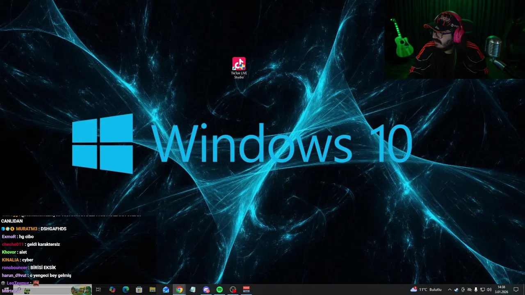Screen dimensions: 525x295
Task: Launch Microsoft Copilot from the taskbar
Action: point(112,290)
